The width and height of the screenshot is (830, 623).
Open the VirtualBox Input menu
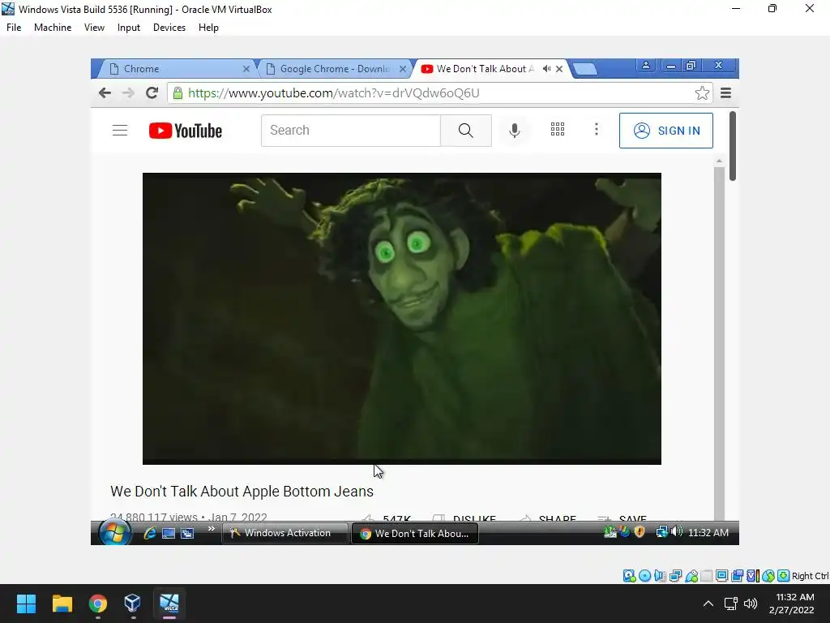tap(129, 28)
